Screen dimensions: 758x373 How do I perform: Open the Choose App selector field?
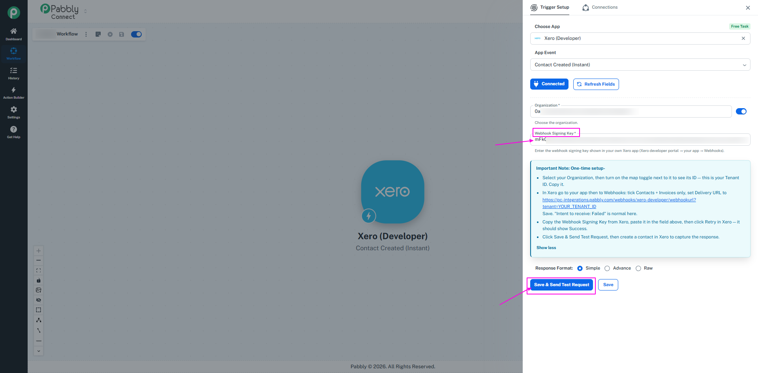pos(640,38)
